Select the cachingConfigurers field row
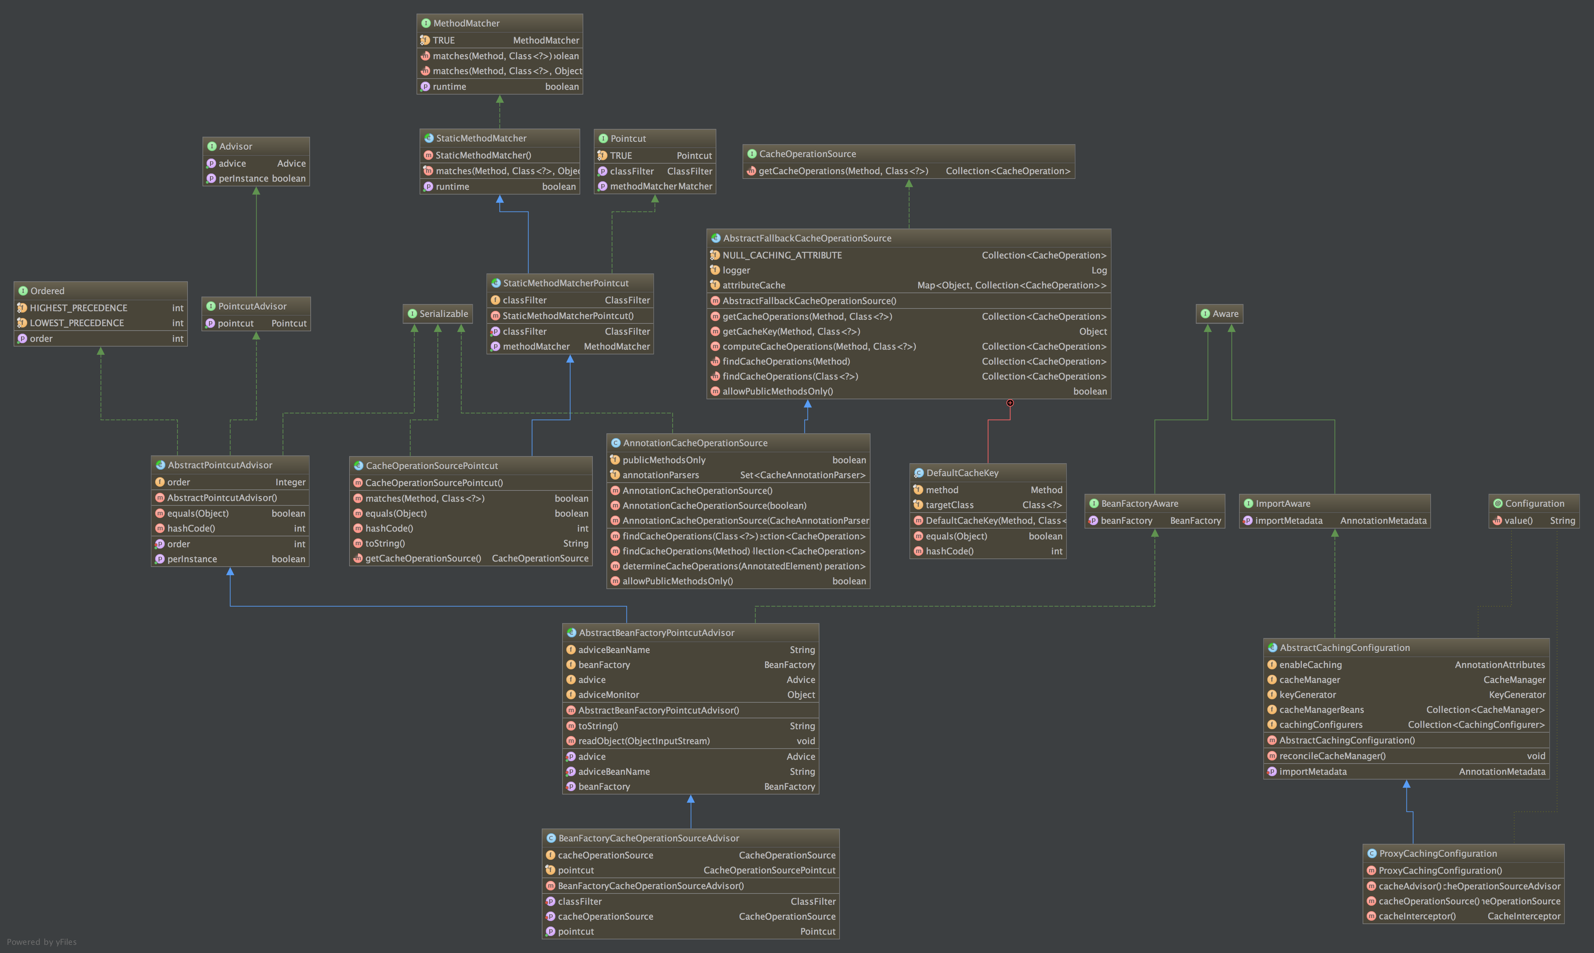The height and width of the screenshot is (953, 1594). pyautogui.click(x=1406, y=725)
